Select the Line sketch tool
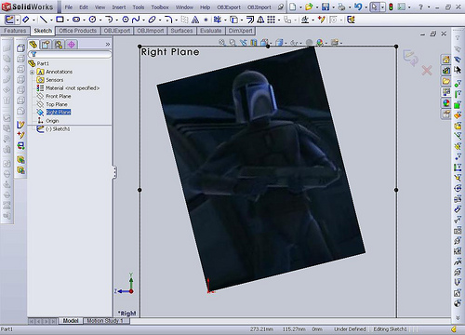Viewport: 465px width, 335px height. click(x=43, y=20)
